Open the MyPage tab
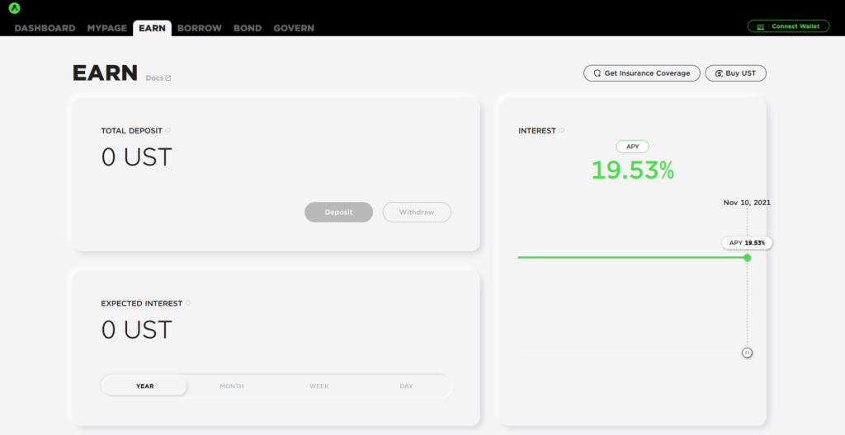This screenshot has width=845, height=435. point(107,28)
